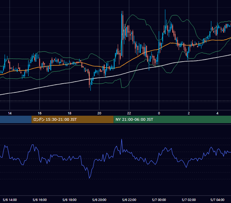Click the 5/6 16:00 time label
The height and width of the screenshot is (203, 231).
click(40, 200)
